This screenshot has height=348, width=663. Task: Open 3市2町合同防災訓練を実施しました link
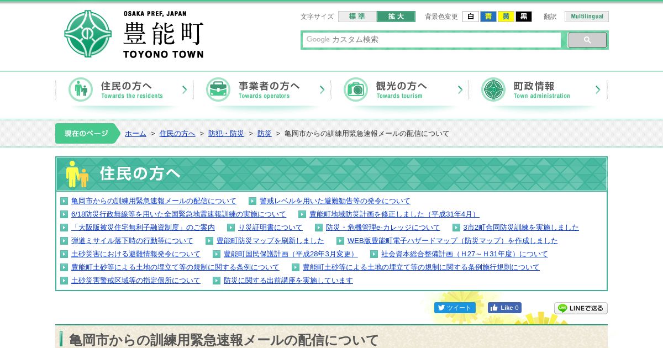[521, 228]
